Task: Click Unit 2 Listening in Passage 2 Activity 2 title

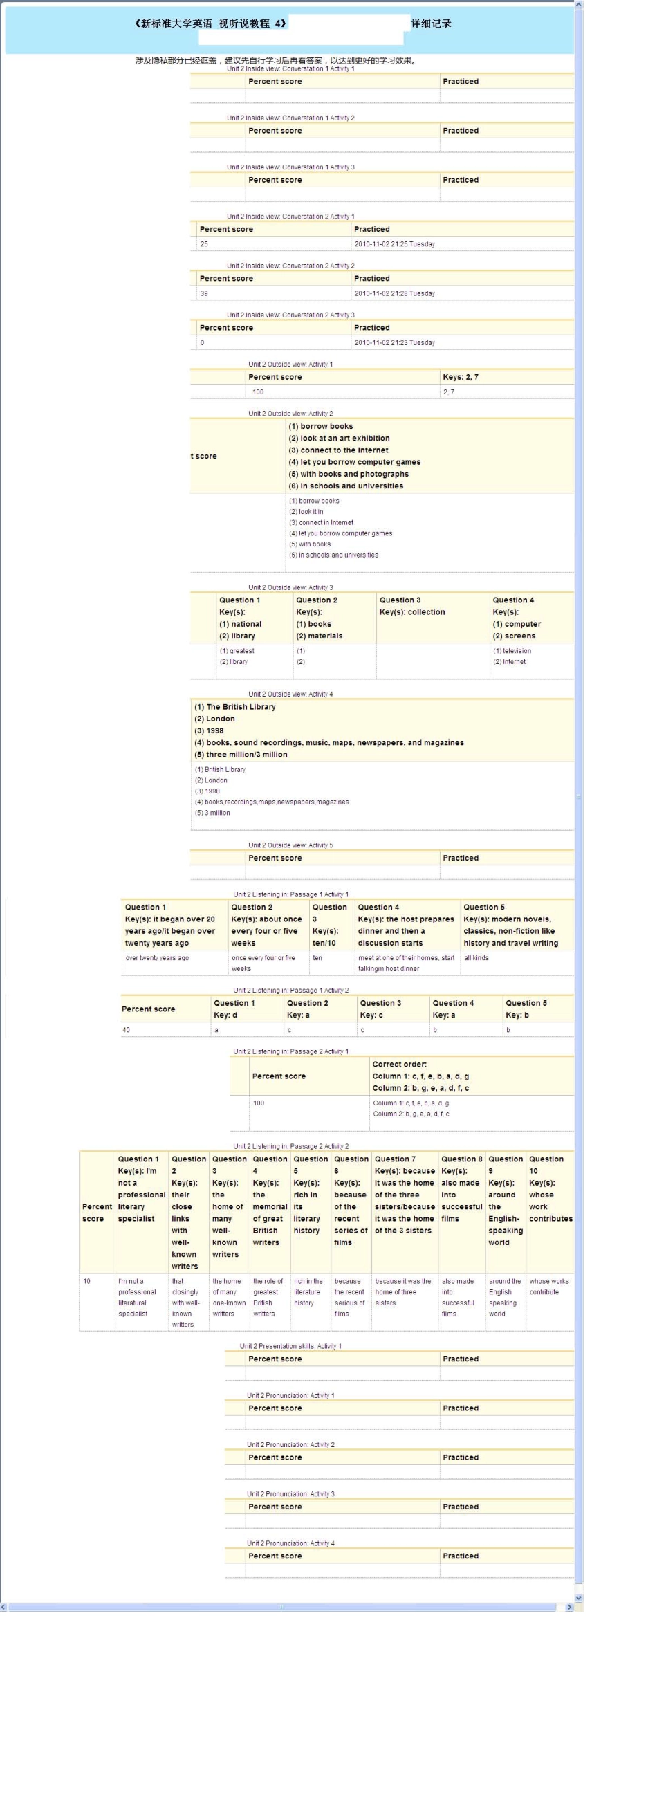Action: [x=290, y=1145]
